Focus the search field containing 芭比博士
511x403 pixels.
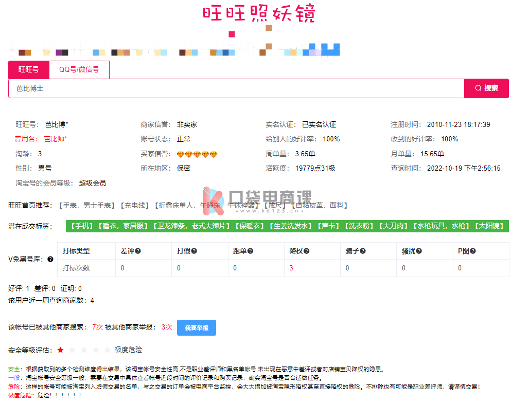(236, 88)
